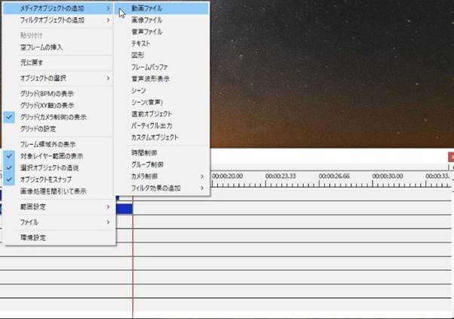Image resolution: width=454 pixels, height=319 pixels.
Task: Open 環境設定 from the context menu
Action: click(x=32, y=238)
